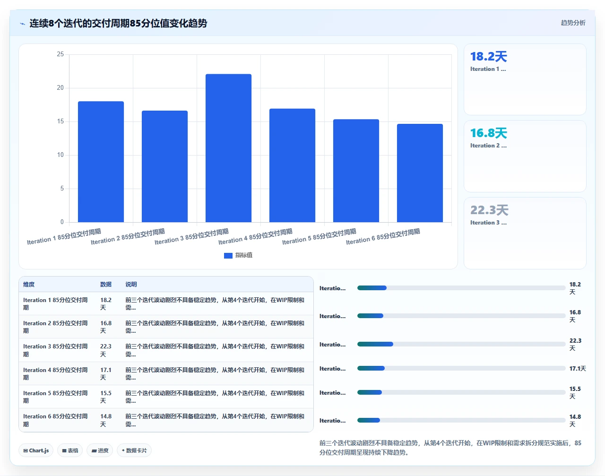605x476 pixels.
Task: Click the Iteration 6 bar in chart
Action: 420,173
